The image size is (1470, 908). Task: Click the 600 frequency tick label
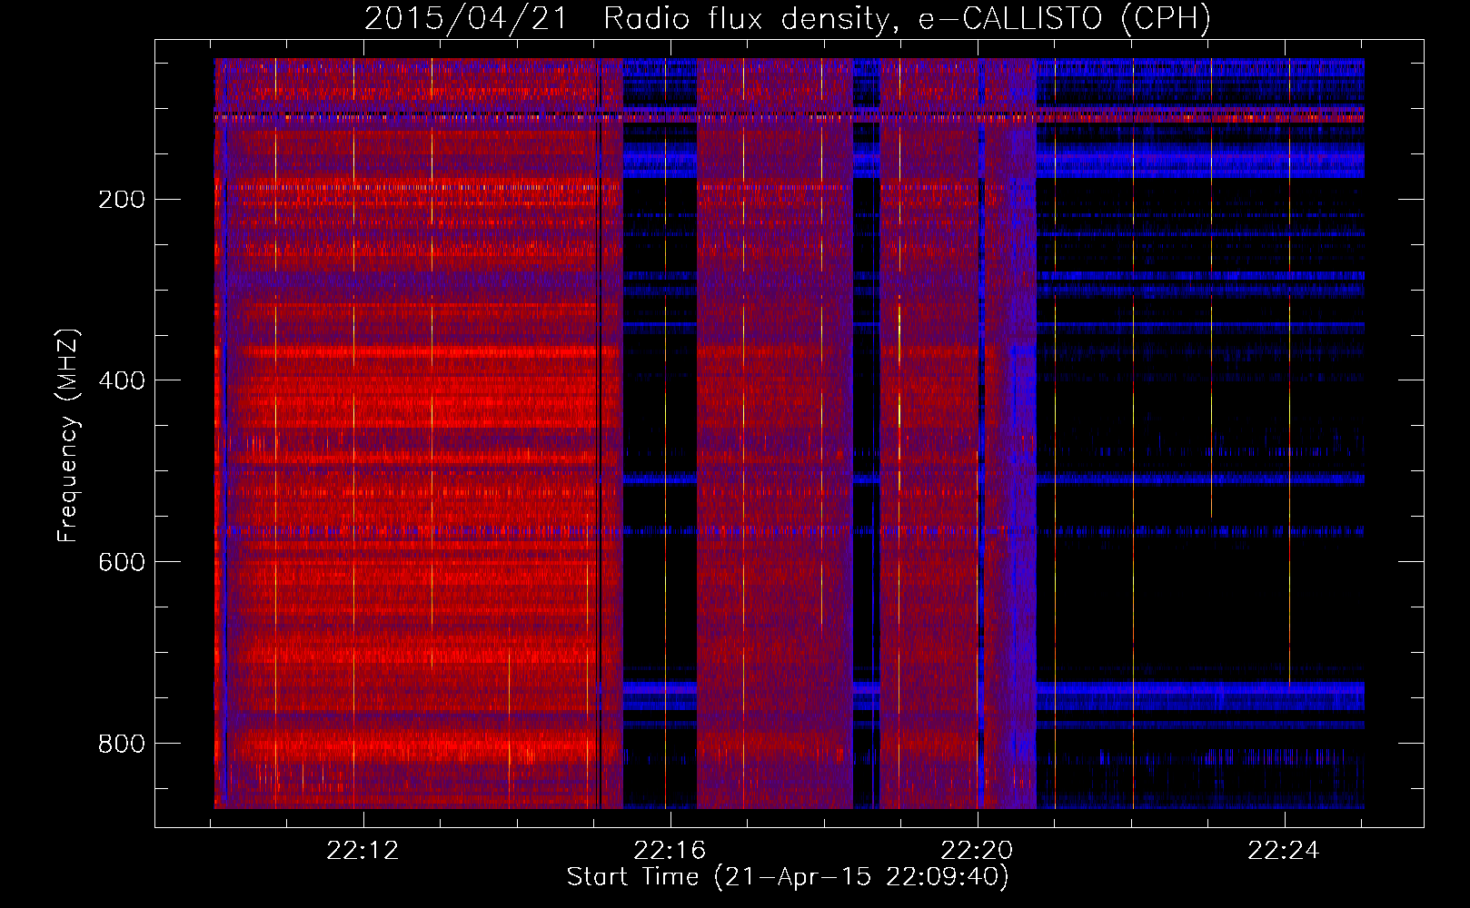point(122,562)
